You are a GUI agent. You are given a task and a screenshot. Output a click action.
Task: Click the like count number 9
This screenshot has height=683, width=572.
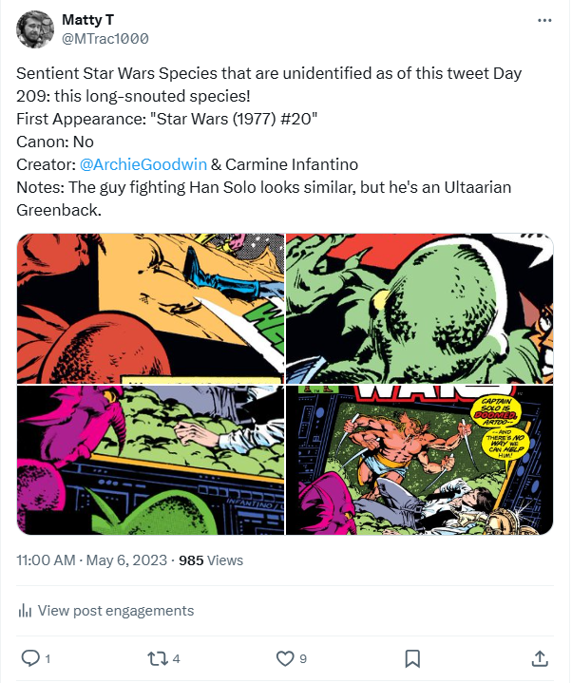pos(303,658)
